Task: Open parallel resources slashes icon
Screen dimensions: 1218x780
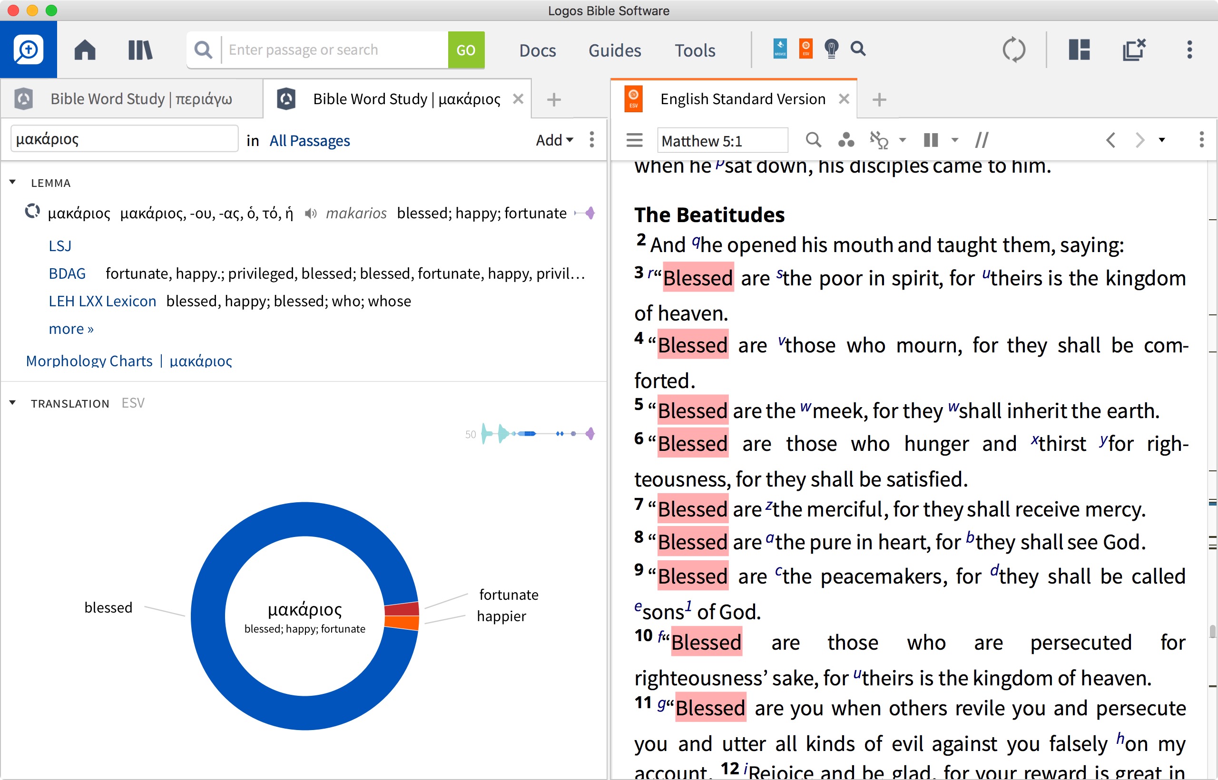Action: point(982,140)
